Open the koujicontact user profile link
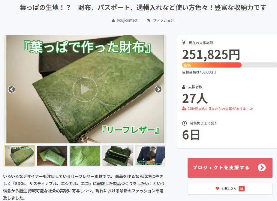The image size is (277, 201). tap(127, 20)
